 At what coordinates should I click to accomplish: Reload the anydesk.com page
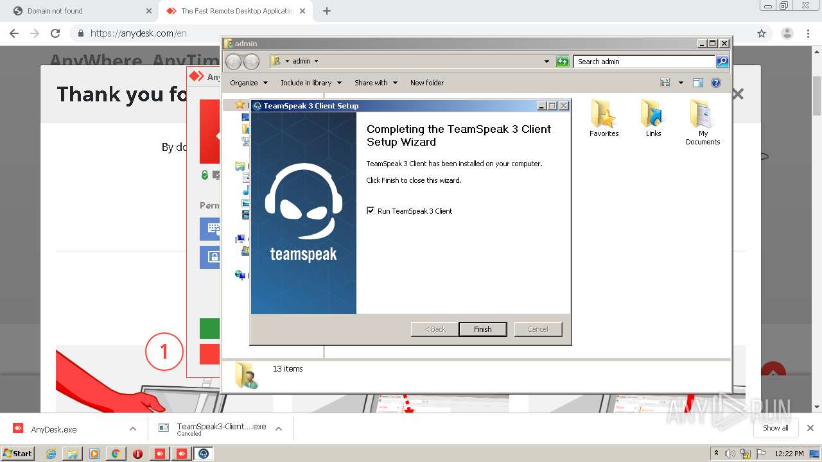(55, 33)
